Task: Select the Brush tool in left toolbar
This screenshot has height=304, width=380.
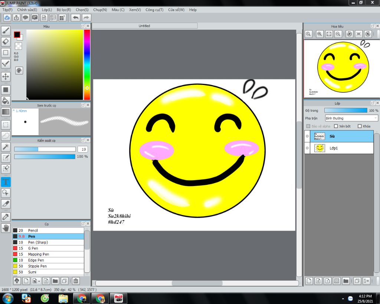Action: 6,30
